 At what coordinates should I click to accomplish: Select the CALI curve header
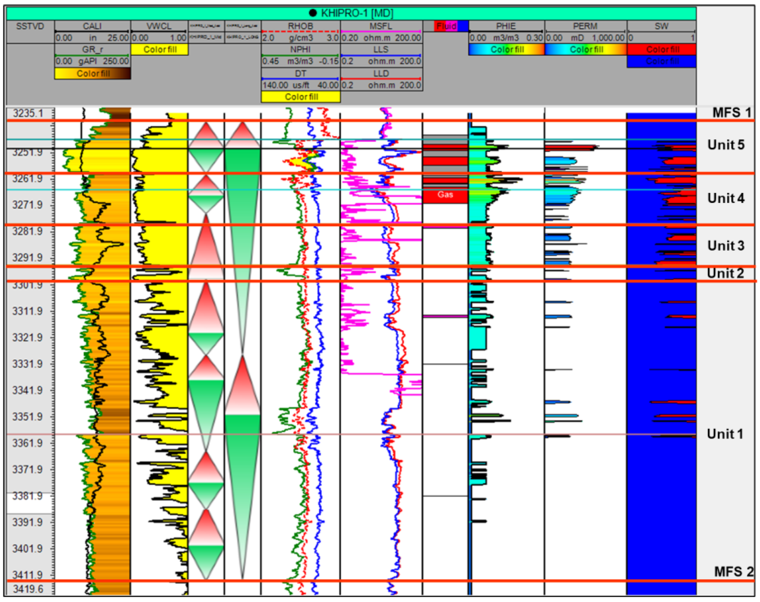pos(92,26)
